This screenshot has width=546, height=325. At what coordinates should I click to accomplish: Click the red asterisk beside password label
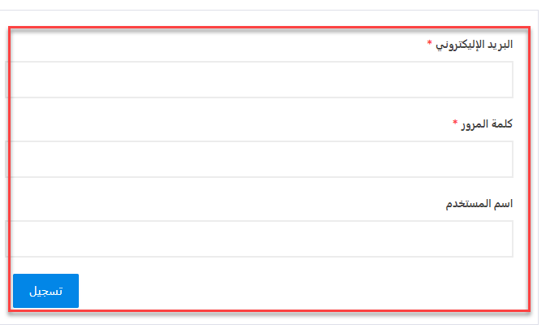click(x=455, y=122)
